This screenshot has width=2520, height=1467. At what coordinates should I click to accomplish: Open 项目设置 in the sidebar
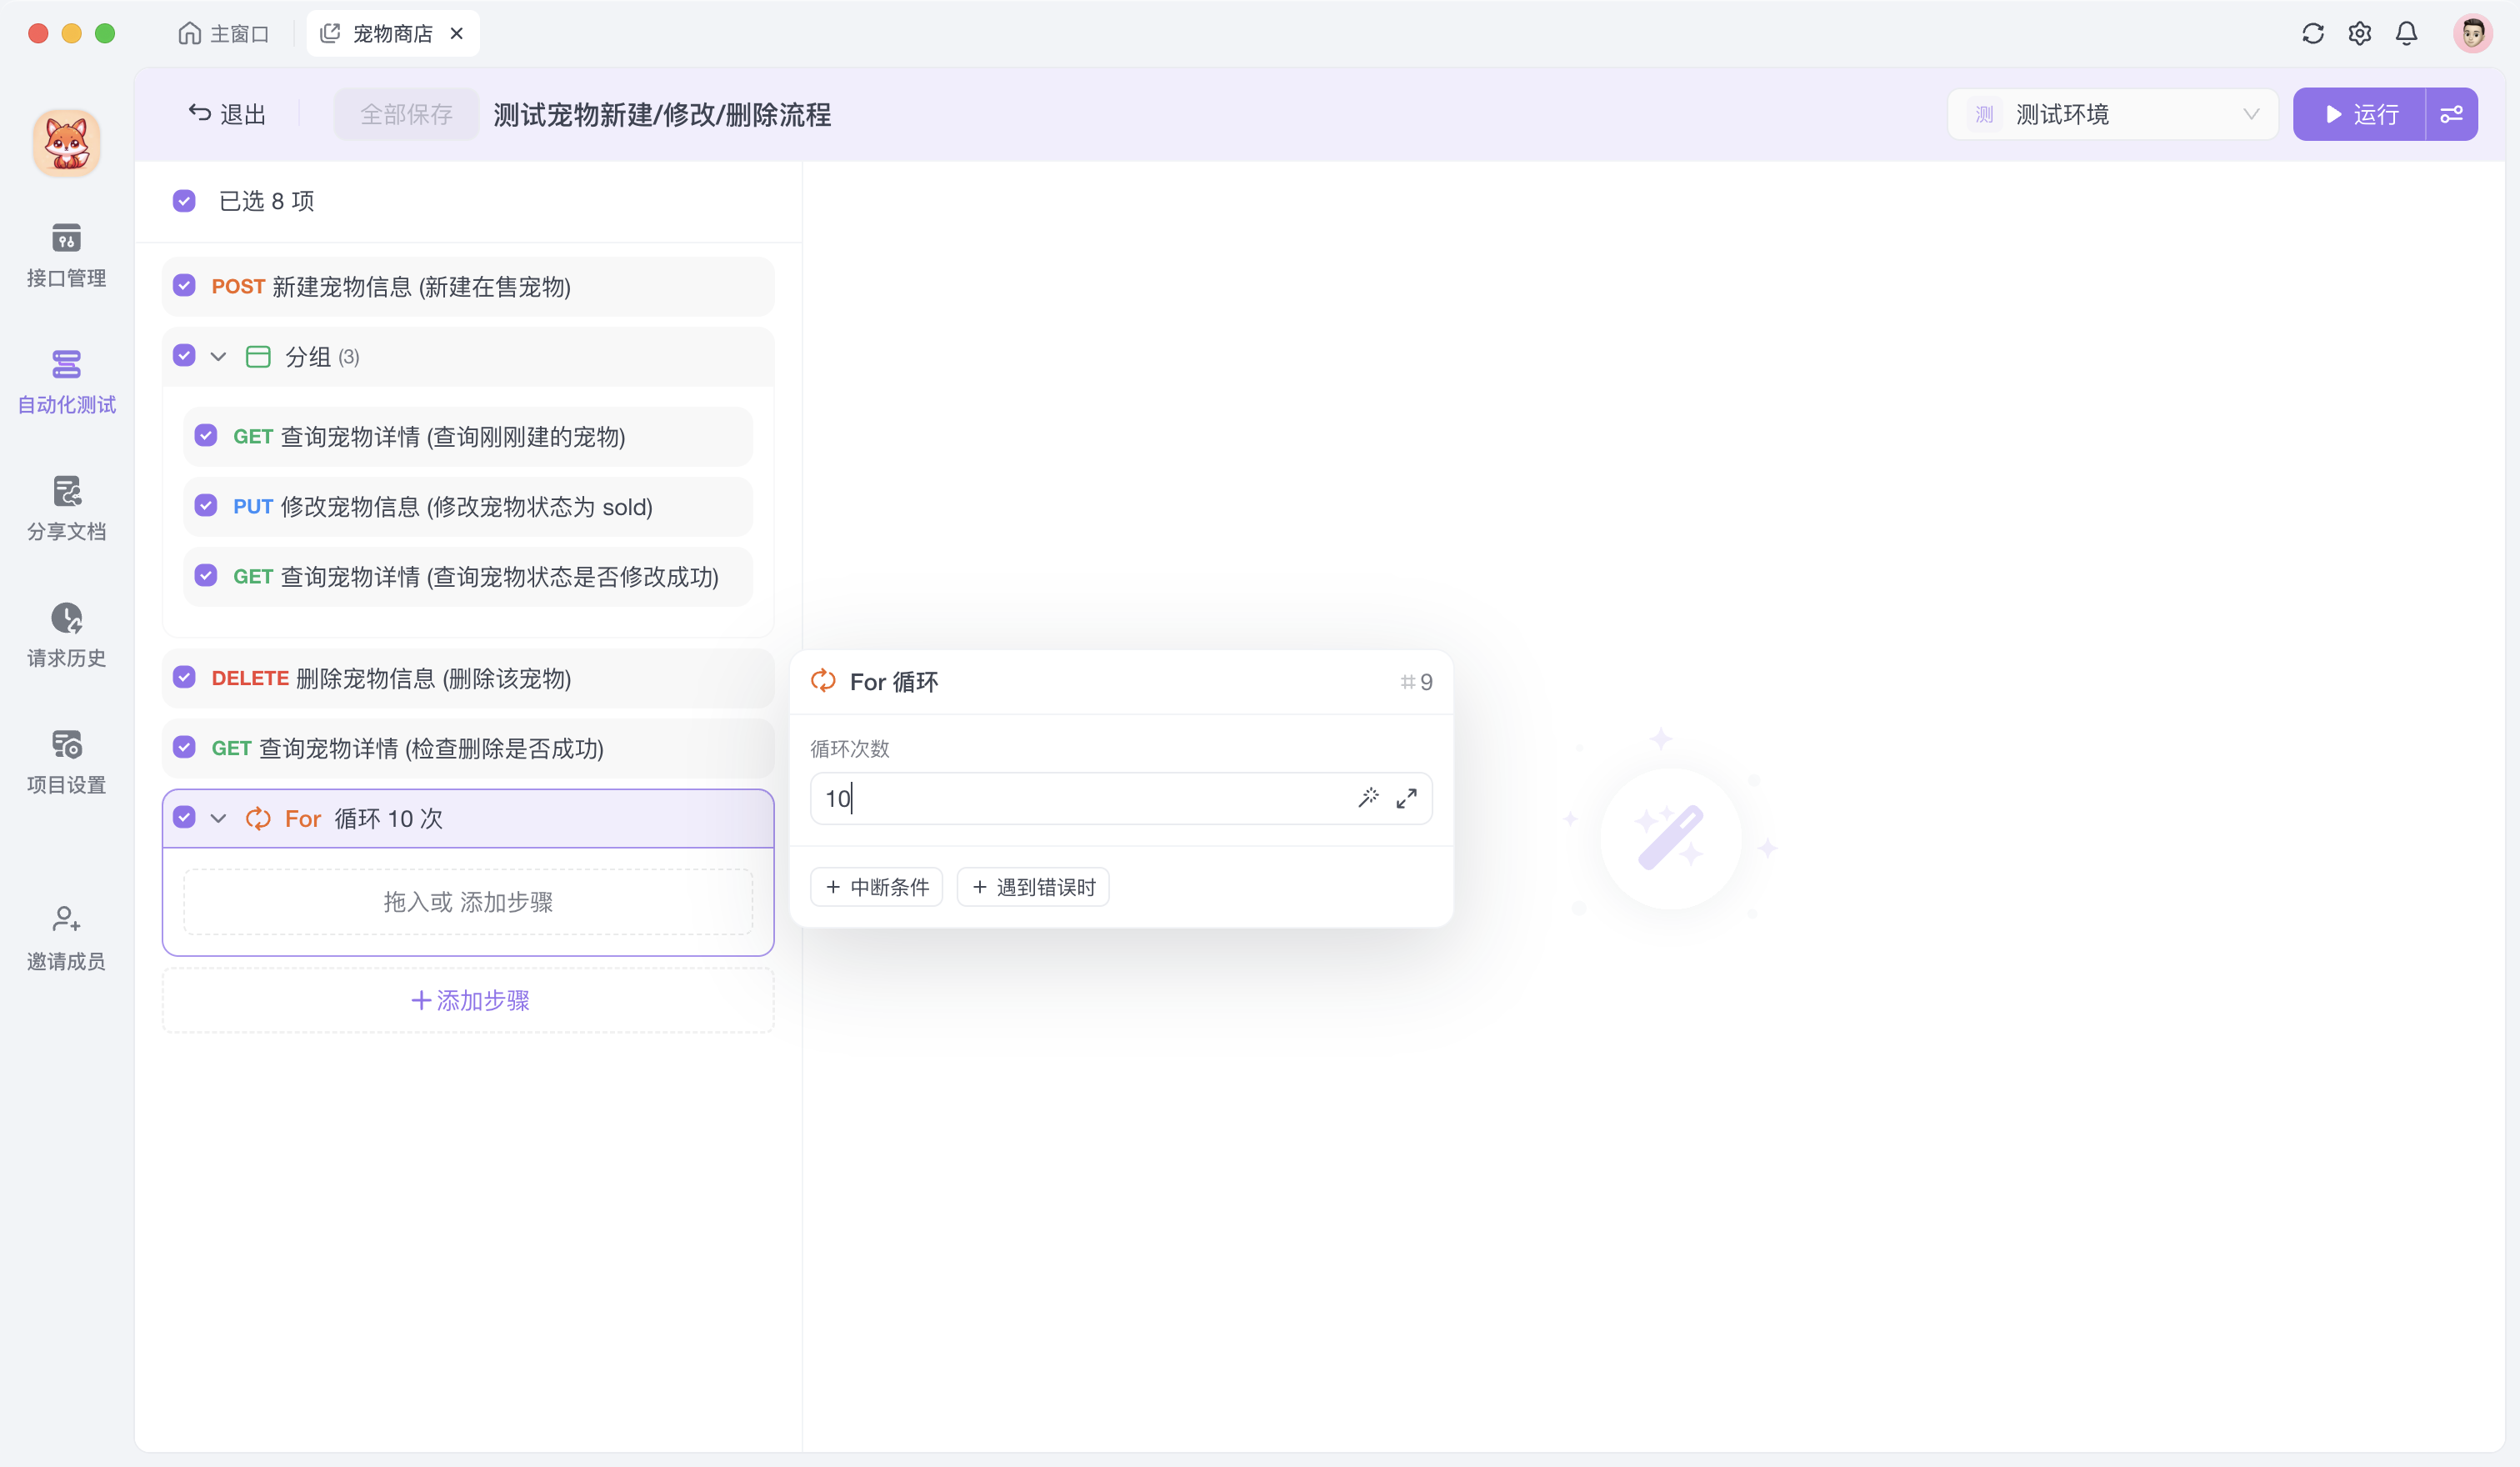click(x=66, y=760)
